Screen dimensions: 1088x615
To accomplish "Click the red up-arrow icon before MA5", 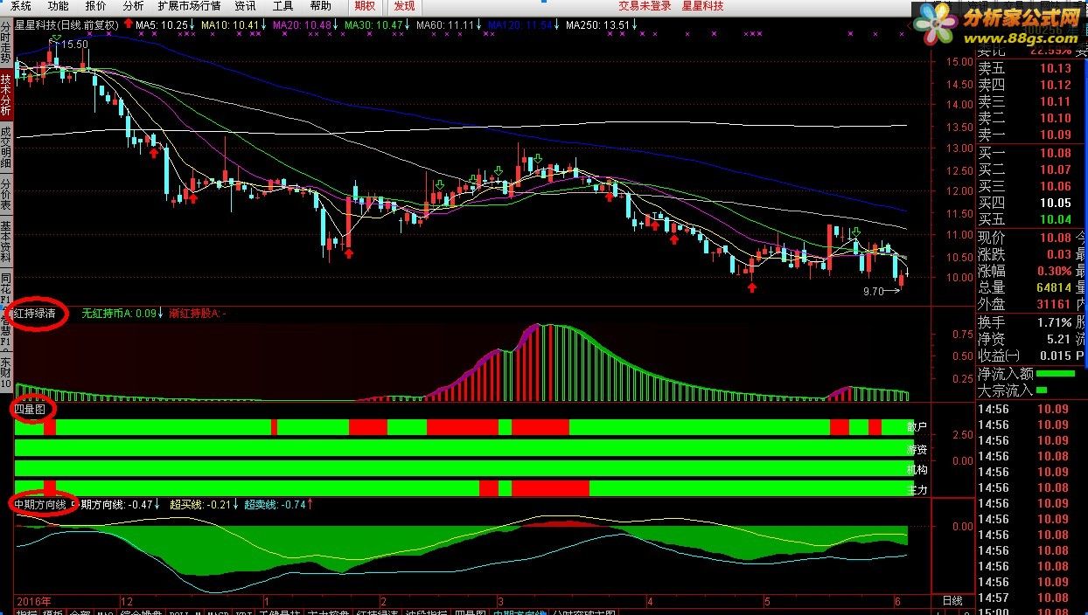I will [129, 25].
